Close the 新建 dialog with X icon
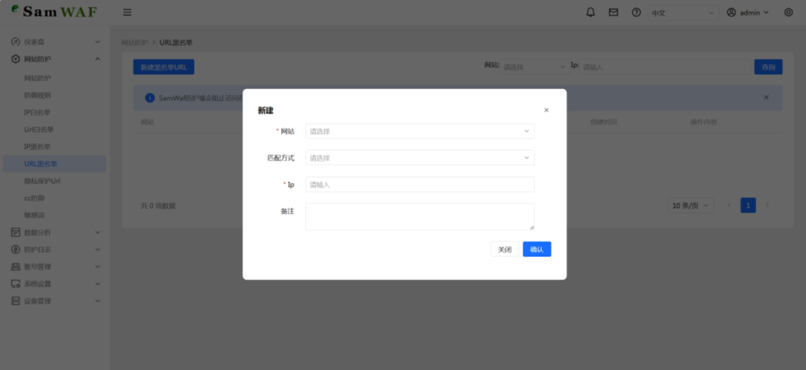Image resolution: width=806 pixels, height=370 pixels. pyautogui.click(x=546, y=110)
